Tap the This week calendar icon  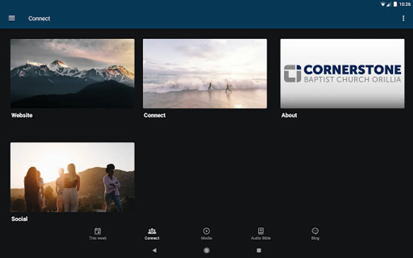point(98,231)
